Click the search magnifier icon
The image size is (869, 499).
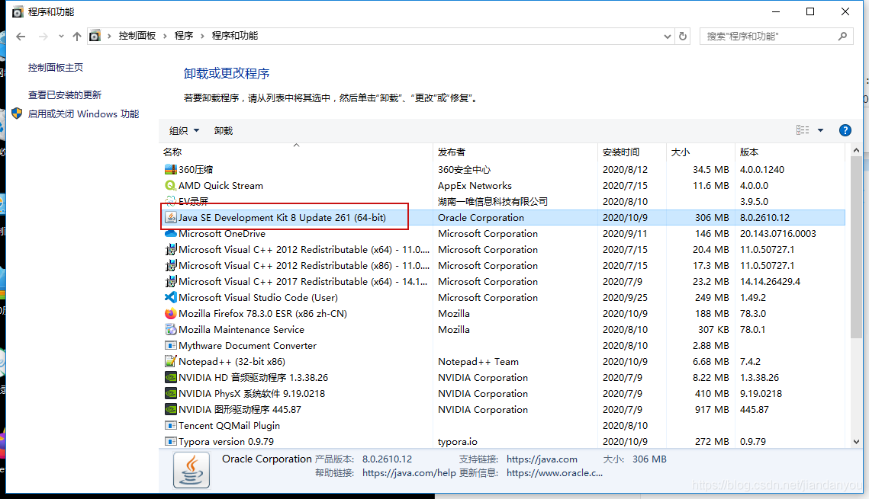[842, 36]
